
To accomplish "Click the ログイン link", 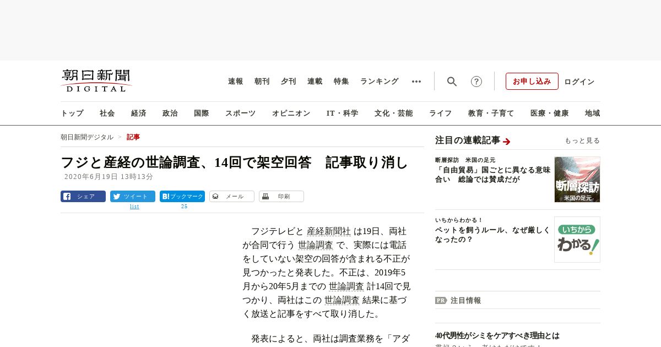I will pyautogui.click(x=579, y=82).
